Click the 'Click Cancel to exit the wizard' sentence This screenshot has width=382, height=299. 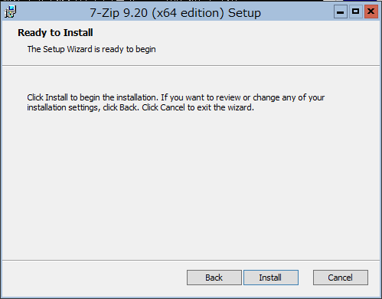(x=198, y=107)
